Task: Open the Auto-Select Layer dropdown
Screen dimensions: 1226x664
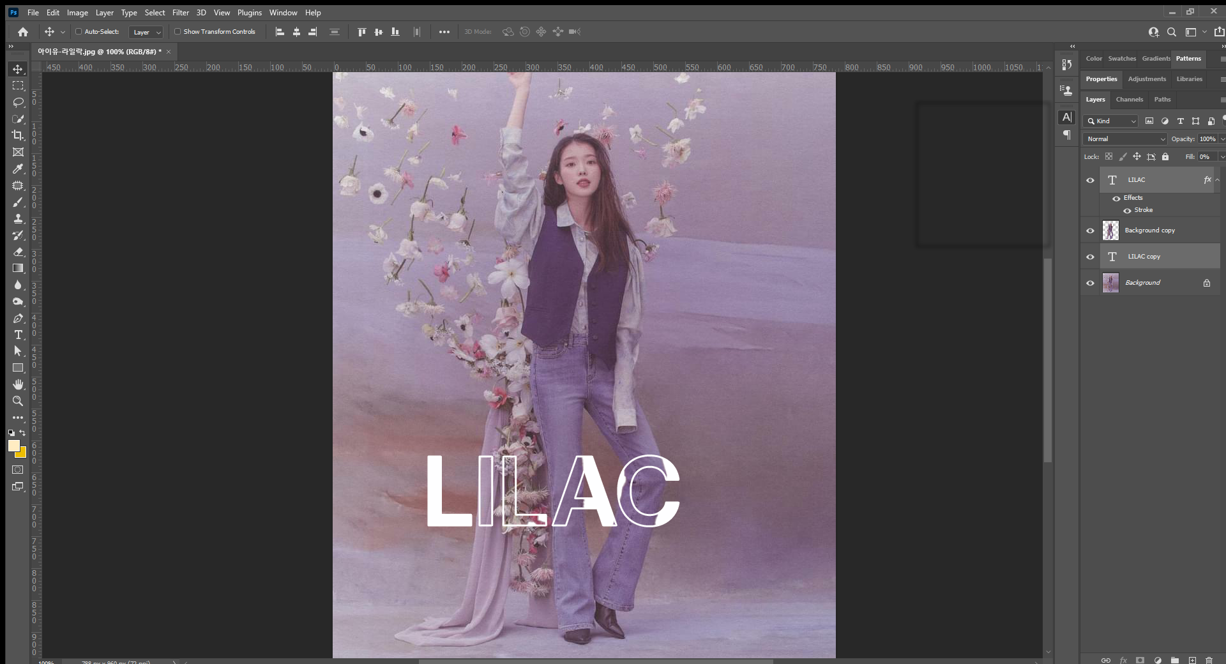Action: [x=146, y=32]
